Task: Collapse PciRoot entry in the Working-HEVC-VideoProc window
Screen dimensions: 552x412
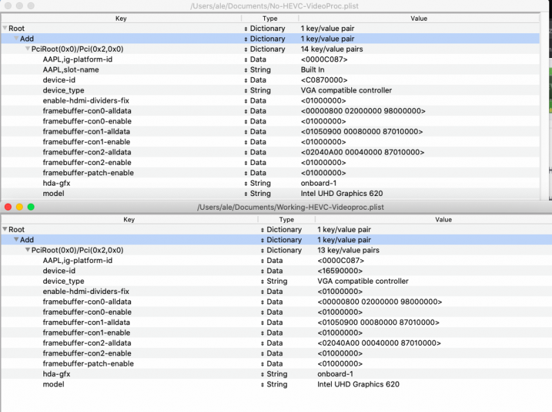Action: point(27,250)
